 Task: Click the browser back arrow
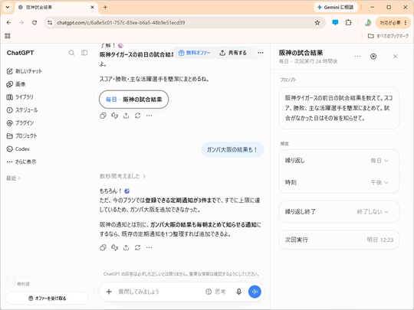click(8, 23)
